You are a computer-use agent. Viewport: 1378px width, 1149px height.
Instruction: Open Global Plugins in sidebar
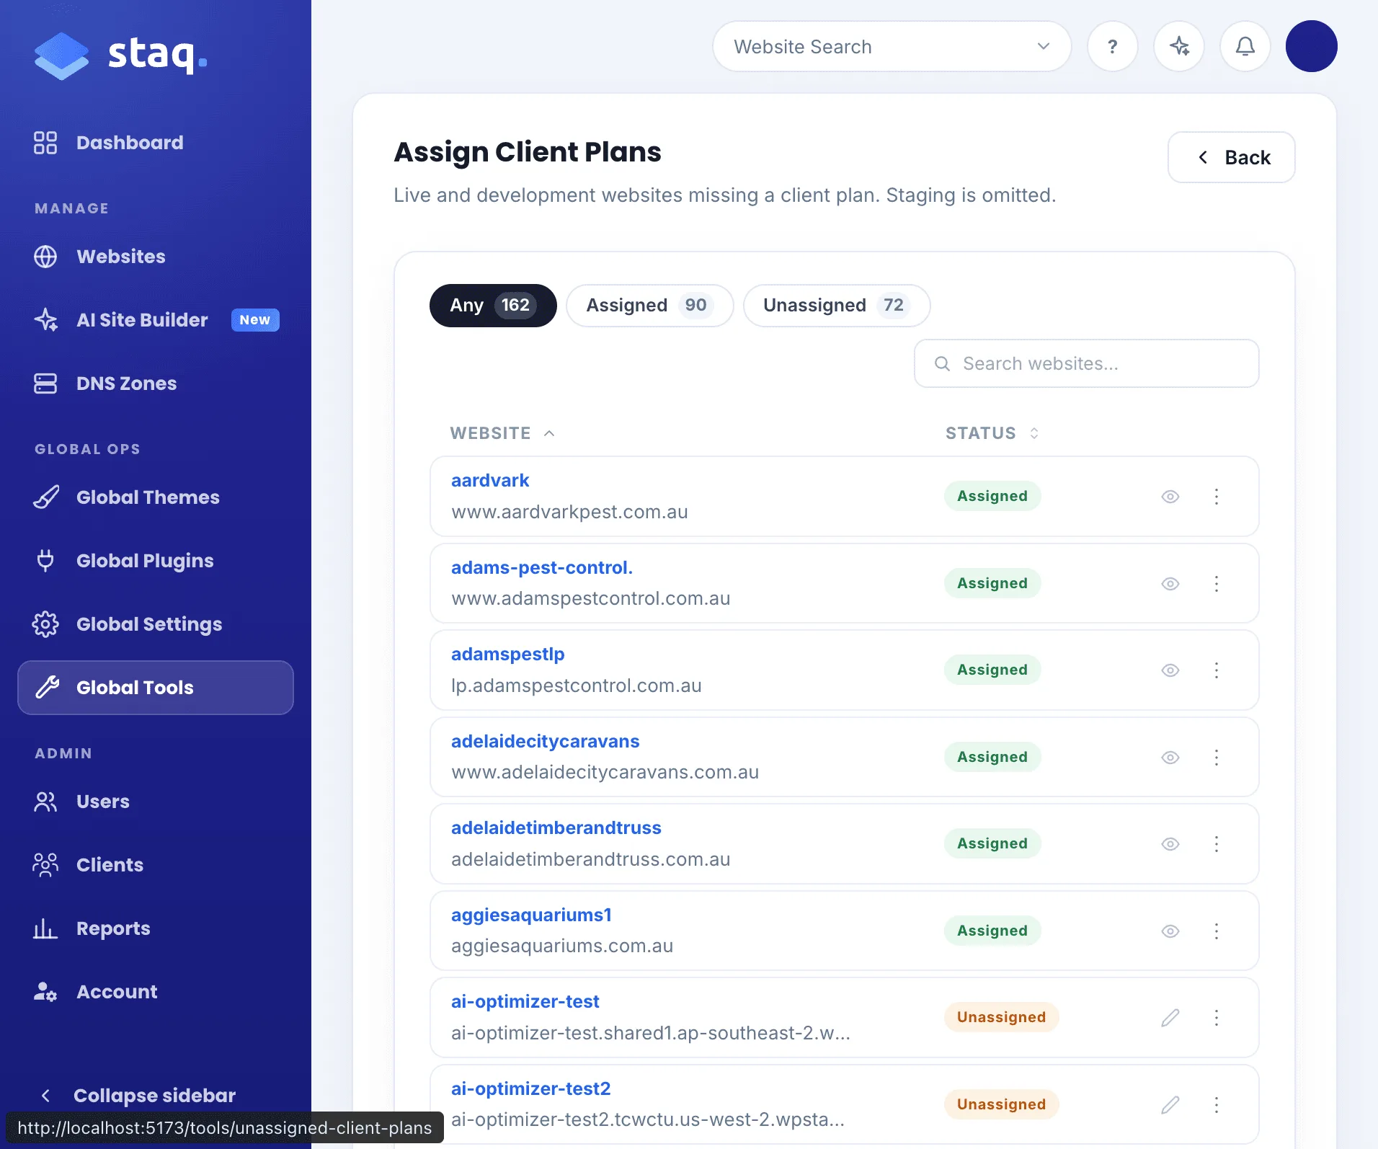(156, 561)
